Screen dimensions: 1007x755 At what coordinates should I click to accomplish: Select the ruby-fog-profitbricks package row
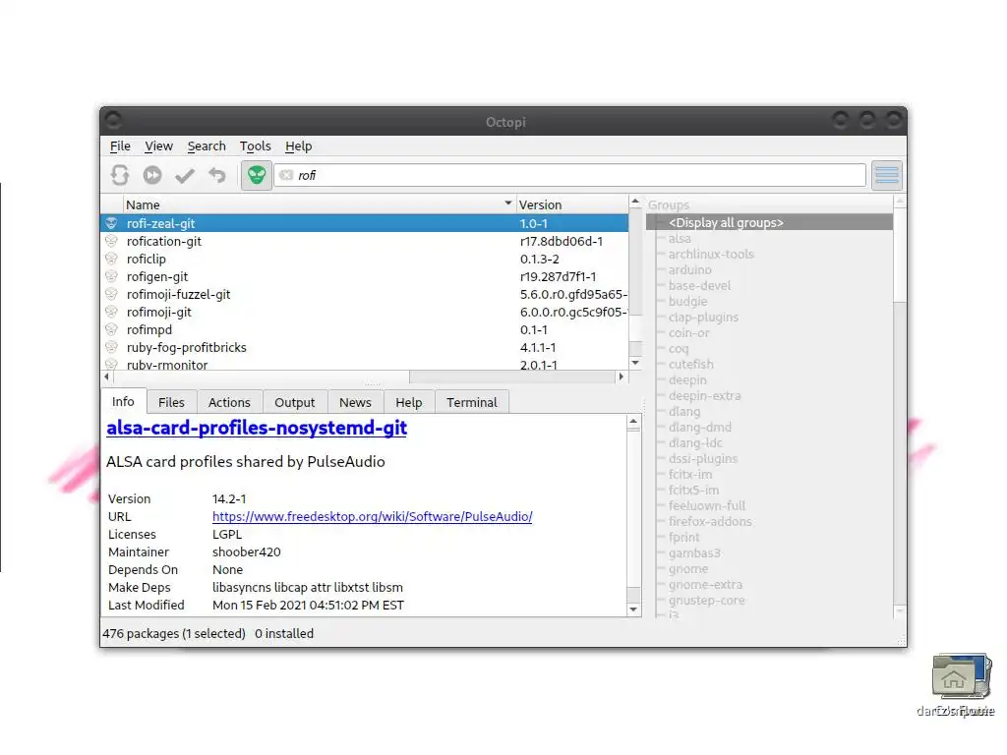365,347
